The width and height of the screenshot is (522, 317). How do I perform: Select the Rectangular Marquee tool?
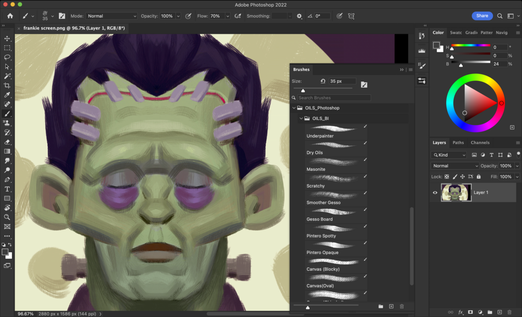7,48
